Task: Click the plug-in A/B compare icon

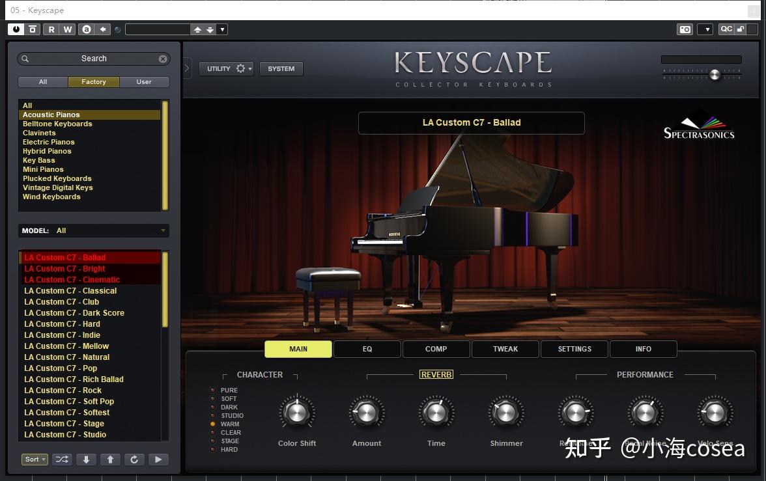Action: tap(87, 29)
